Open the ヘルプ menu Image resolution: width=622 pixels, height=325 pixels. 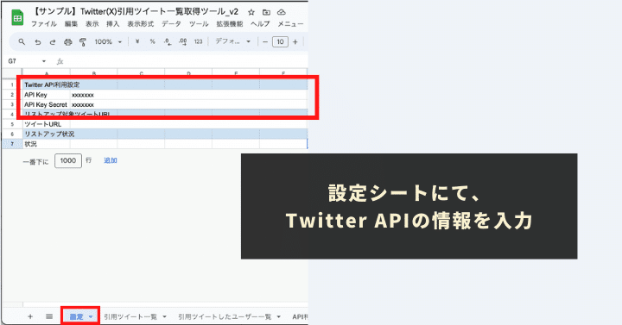point(260,24)
